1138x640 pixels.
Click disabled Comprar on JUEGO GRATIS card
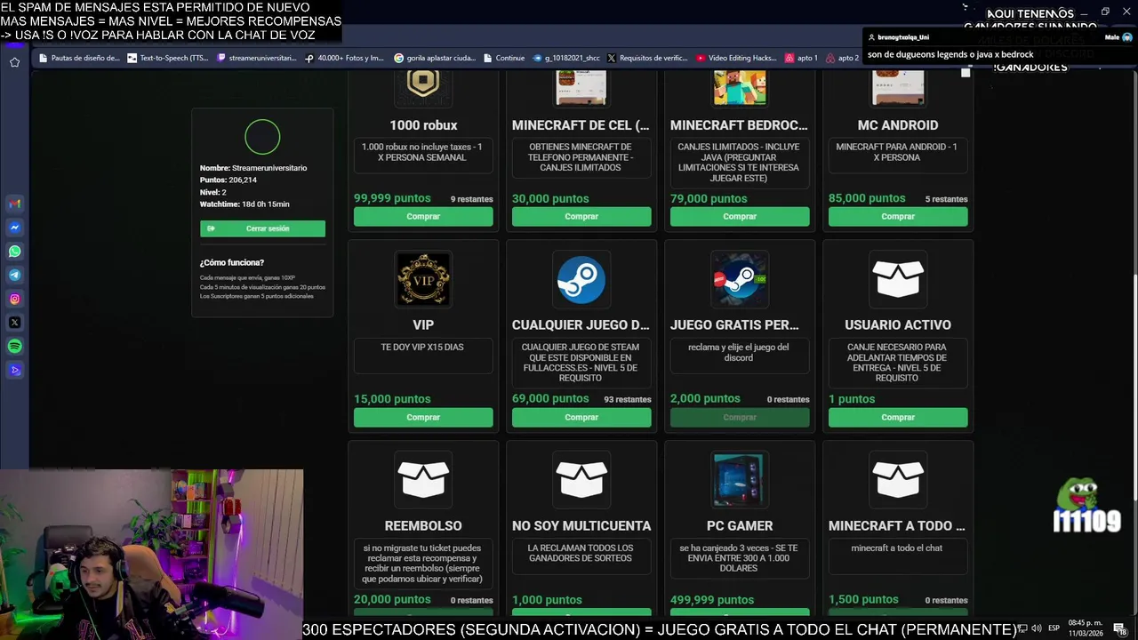(740, 417)
